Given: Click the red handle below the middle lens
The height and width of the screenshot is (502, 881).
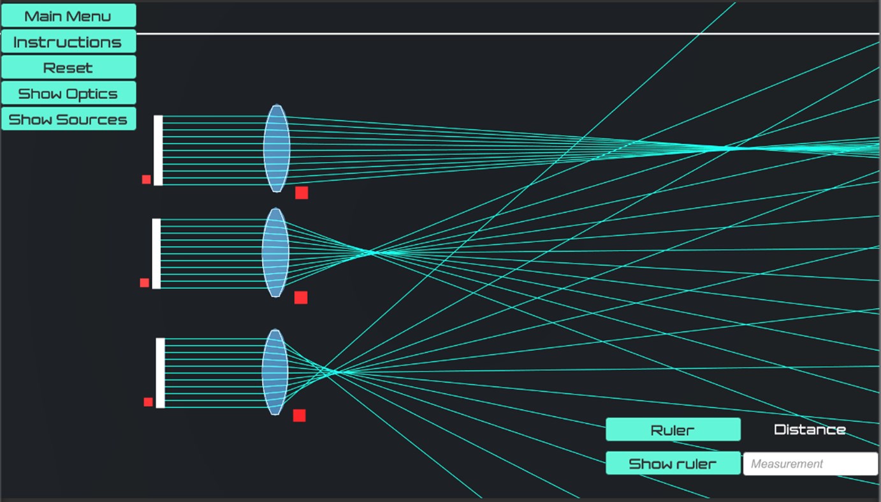Looking at the screenshot, I should click(300, 297).
